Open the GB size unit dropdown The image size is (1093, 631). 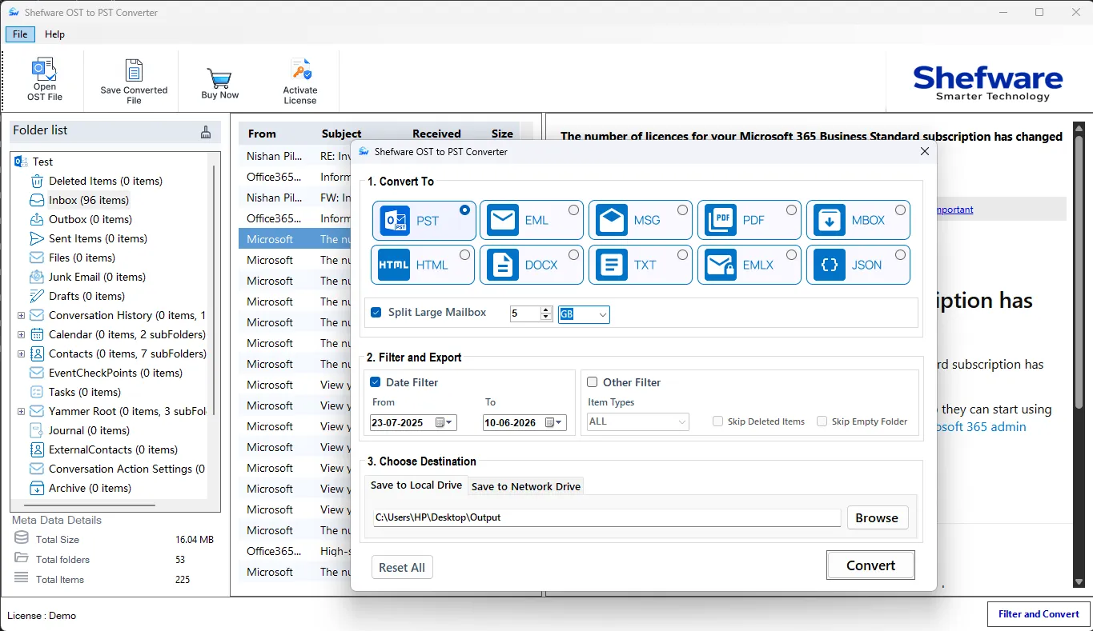[584, 314]
